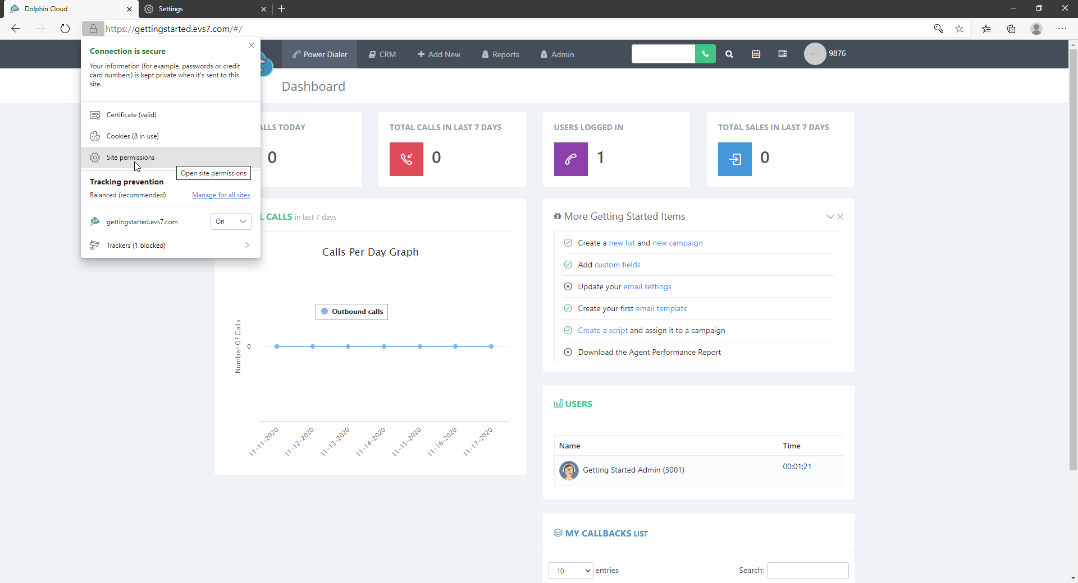Click Download the Agent Performance Report text

click(x=650, y=353)
